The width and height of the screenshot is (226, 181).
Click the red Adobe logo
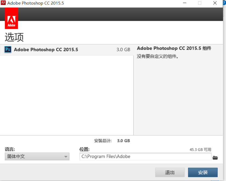pyautogui.click(x=11, y=18)
